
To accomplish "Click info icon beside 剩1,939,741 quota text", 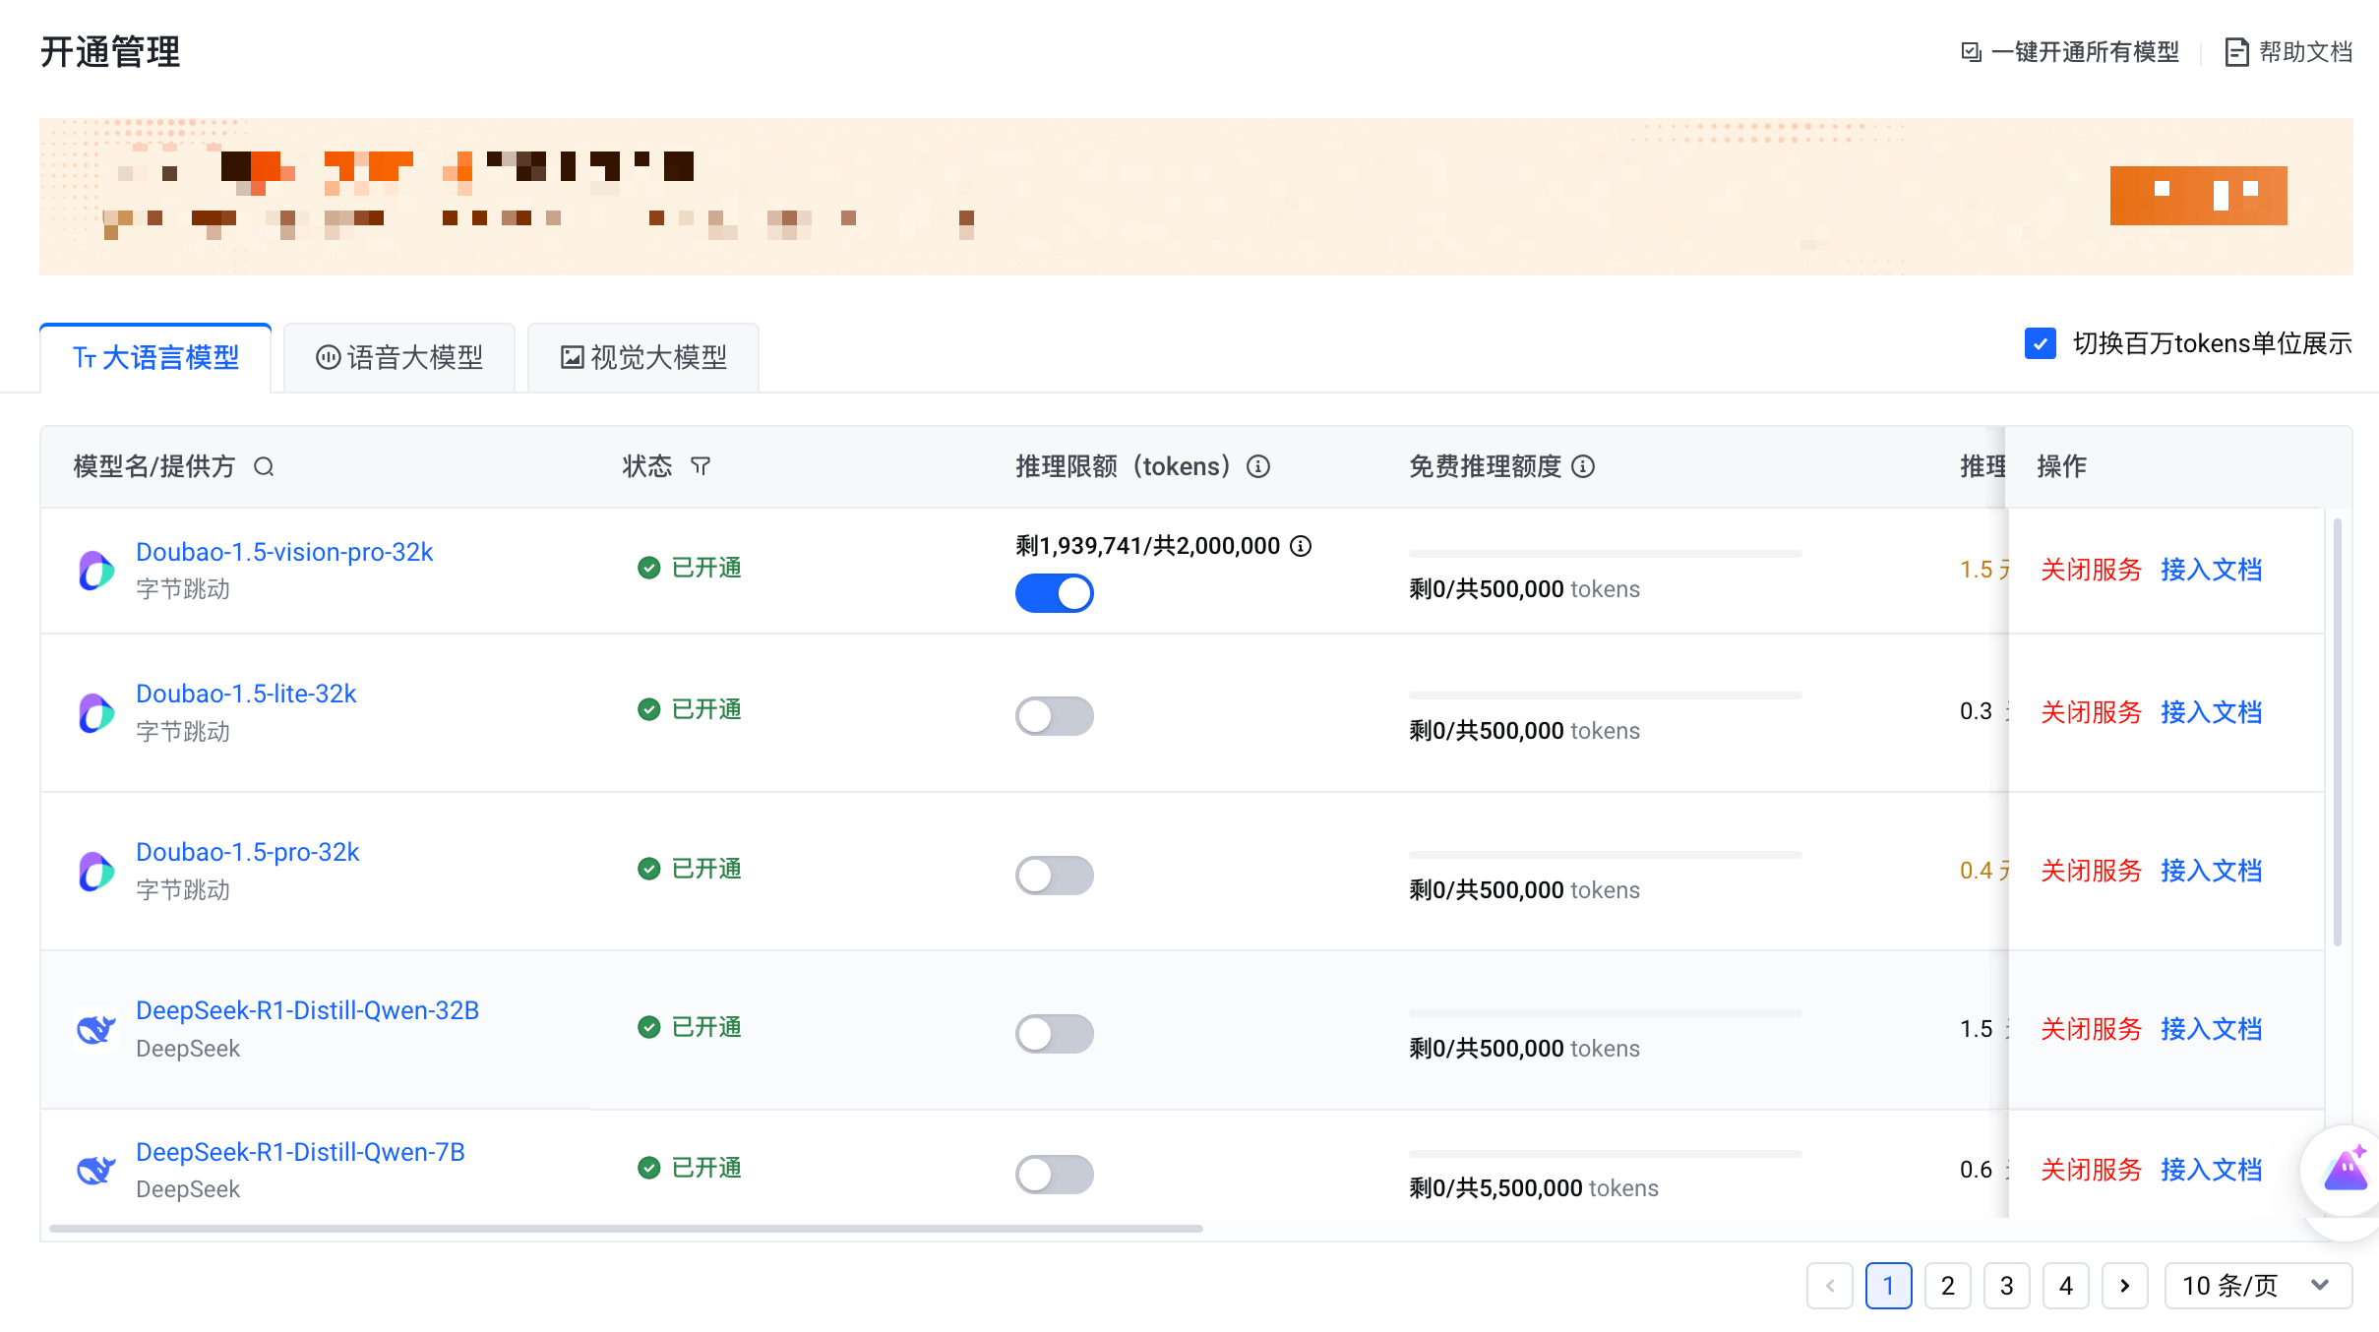I will click(1301, 546).
